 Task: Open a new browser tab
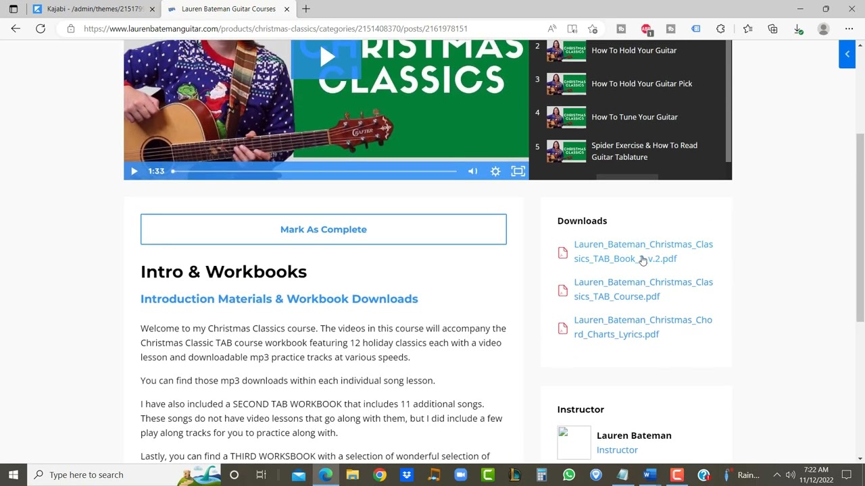tap(306, 9)
